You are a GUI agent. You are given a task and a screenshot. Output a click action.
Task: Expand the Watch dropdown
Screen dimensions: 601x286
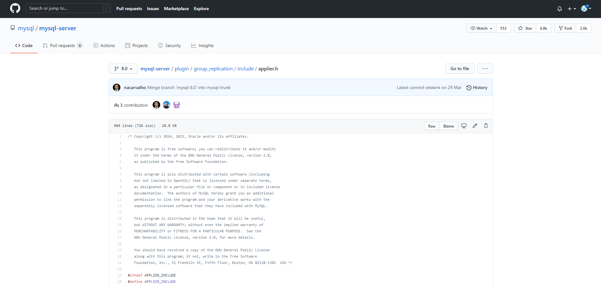click(481, 28)
